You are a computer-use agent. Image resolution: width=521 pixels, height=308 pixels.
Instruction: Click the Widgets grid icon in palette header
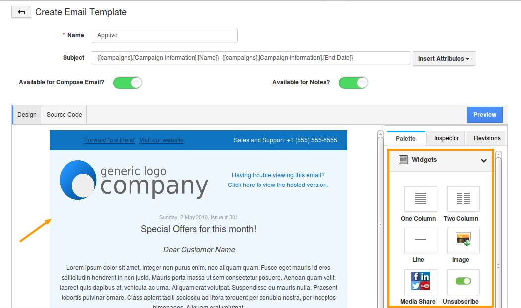click(x=403, y=160)
